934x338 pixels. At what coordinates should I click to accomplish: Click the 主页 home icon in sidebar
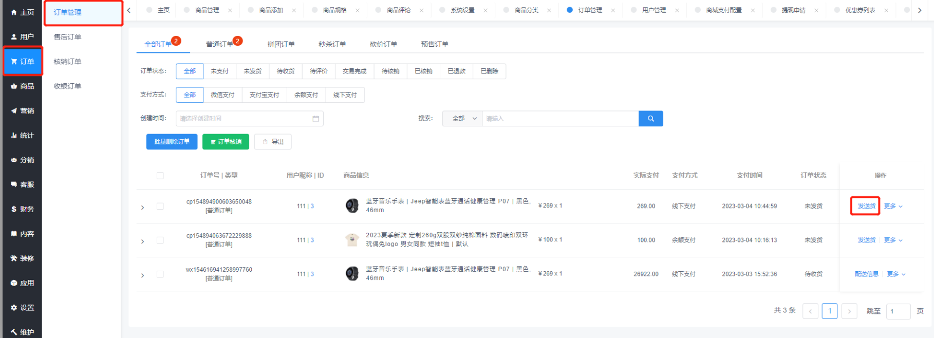click(x=14, y=12)
